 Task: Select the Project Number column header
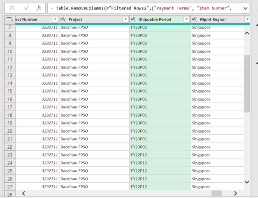37,19
